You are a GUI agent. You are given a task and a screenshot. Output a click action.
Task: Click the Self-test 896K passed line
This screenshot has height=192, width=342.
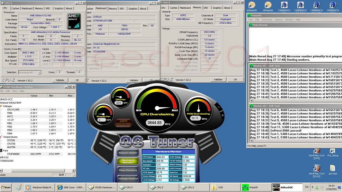276,131
